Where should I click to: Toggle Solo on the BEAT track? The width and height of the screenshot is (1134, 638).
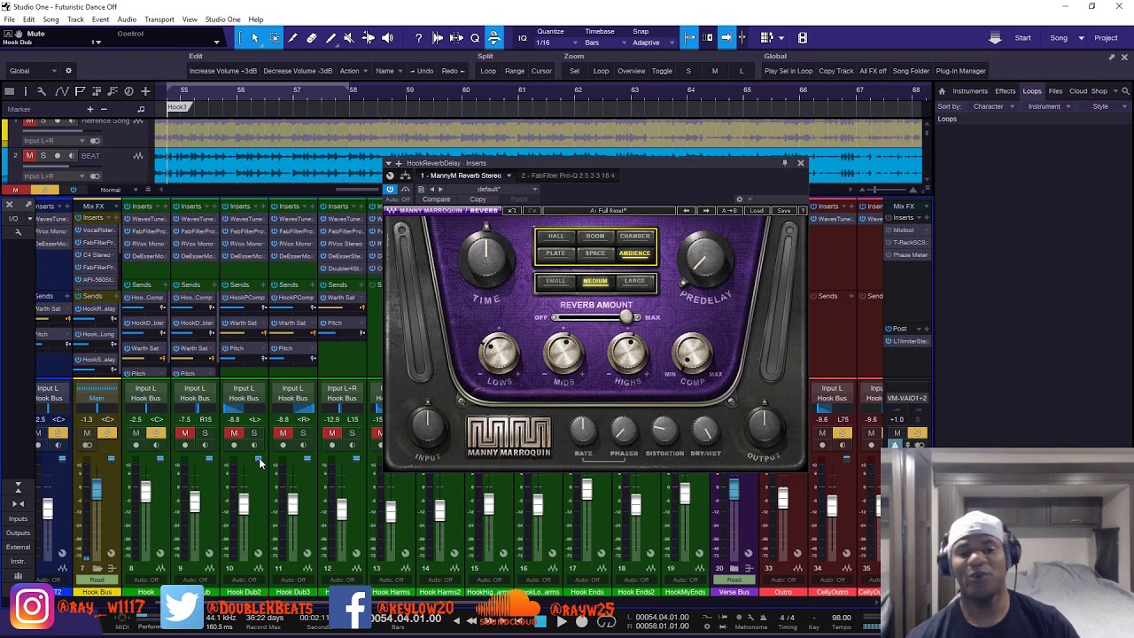(43, 156)
